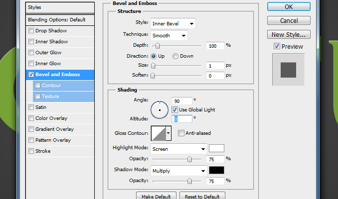Image resolution: width=338 pixels, height=199 pixels.
Task: Select the Styles header entry
Action: tap(60, 7)
